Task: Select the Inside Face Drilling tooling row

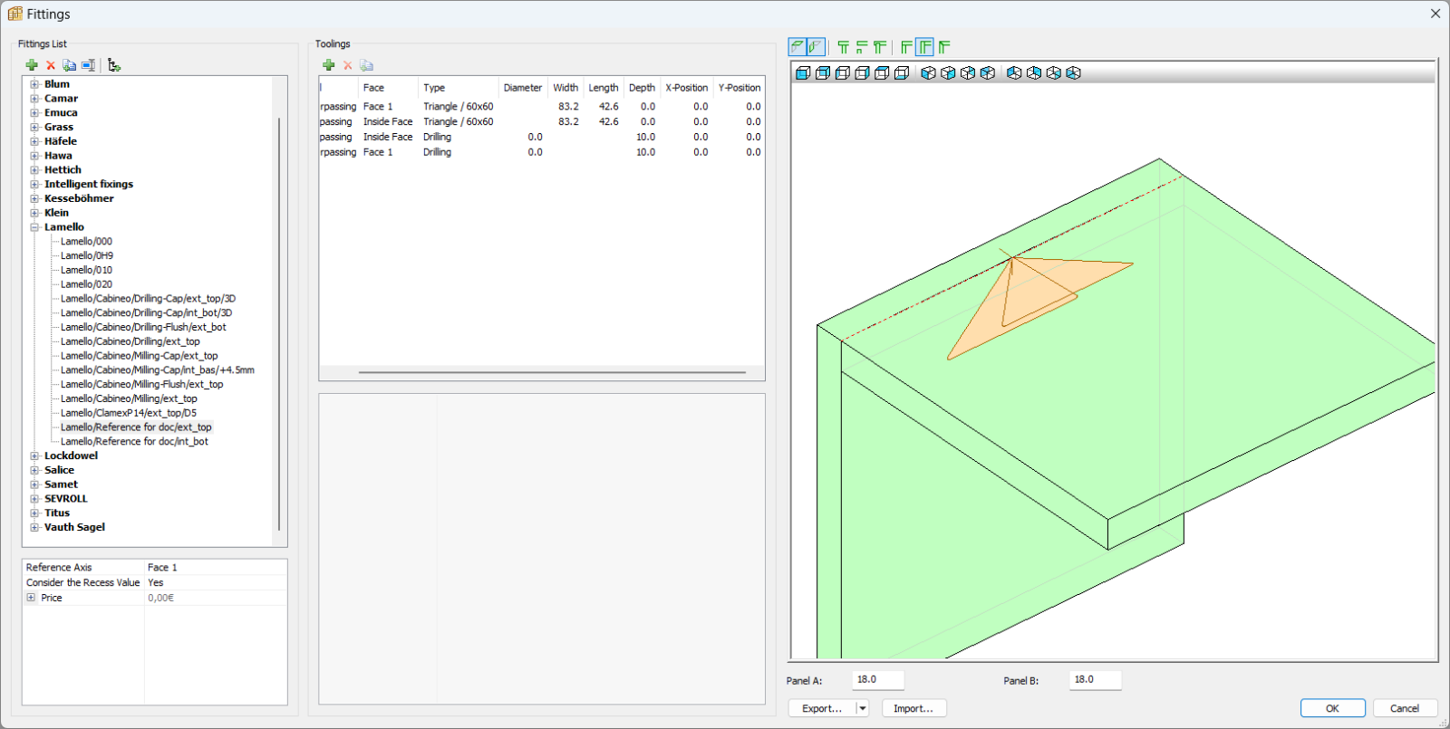Action: (x=541, y=138)
